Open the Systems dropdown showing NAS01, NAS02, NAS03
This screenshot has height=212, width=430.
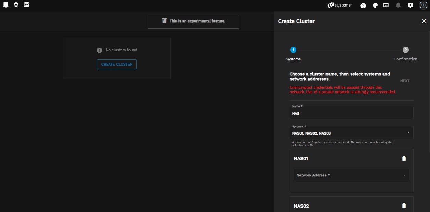coord(352,132)
